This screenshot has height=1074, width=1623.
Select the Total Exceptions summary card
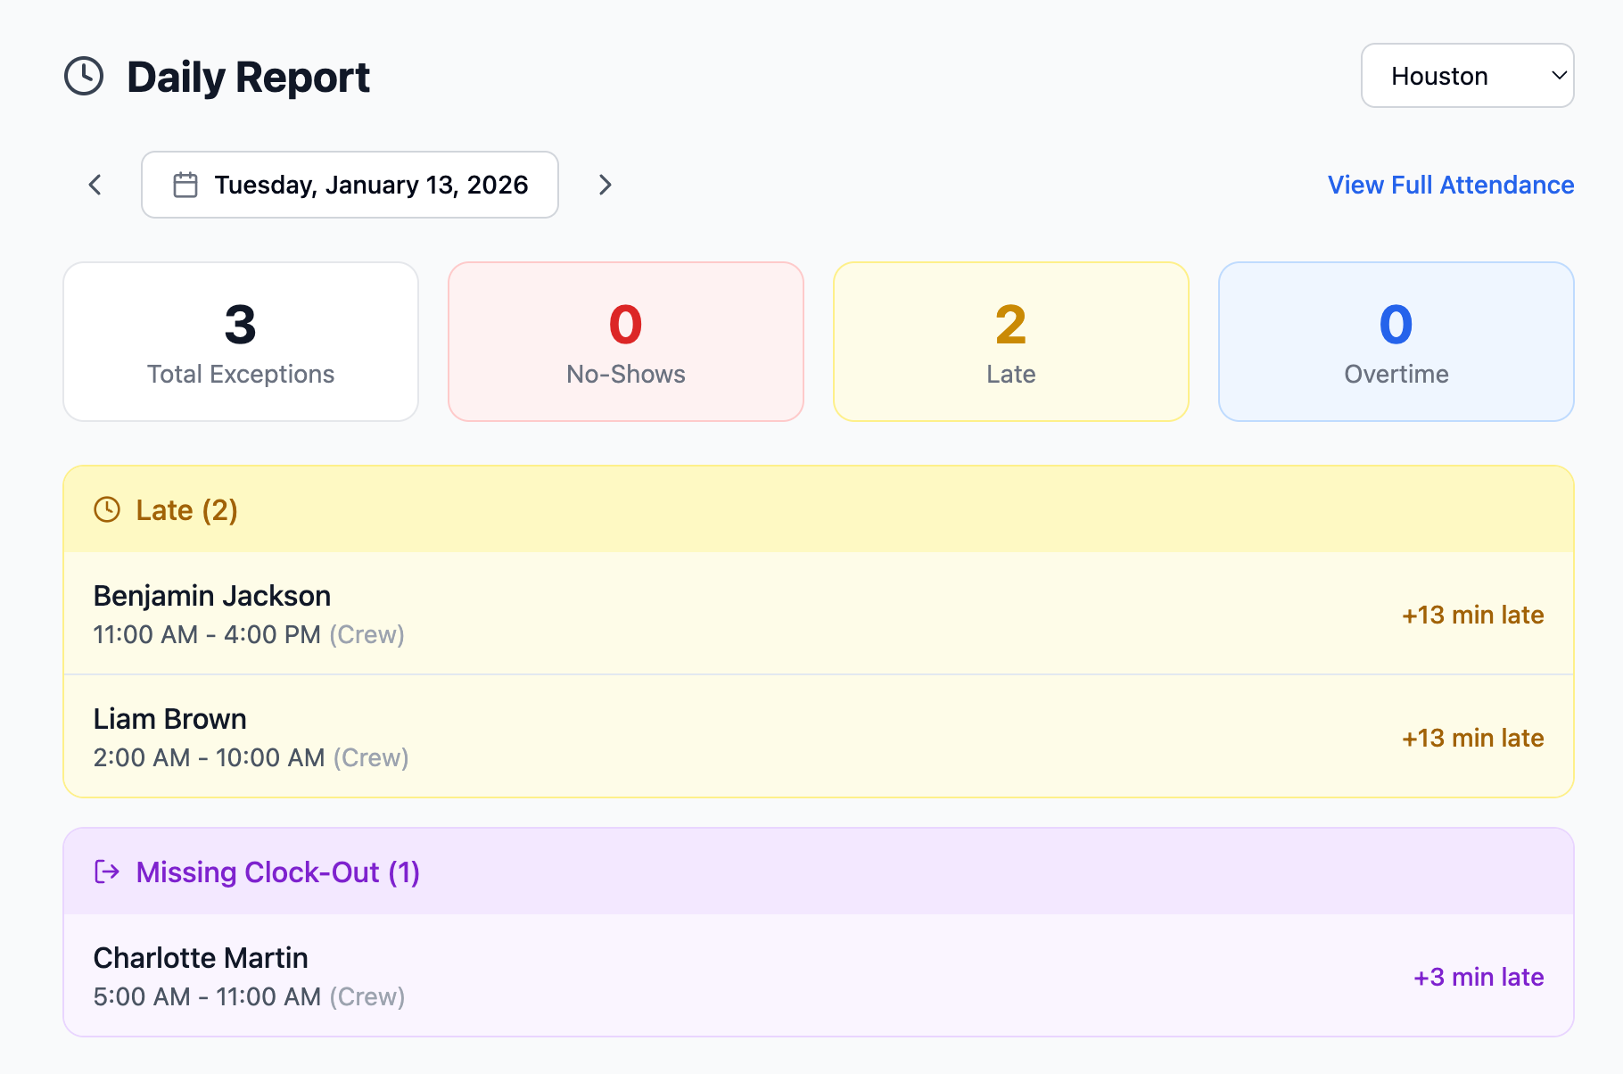click(241, 342)
